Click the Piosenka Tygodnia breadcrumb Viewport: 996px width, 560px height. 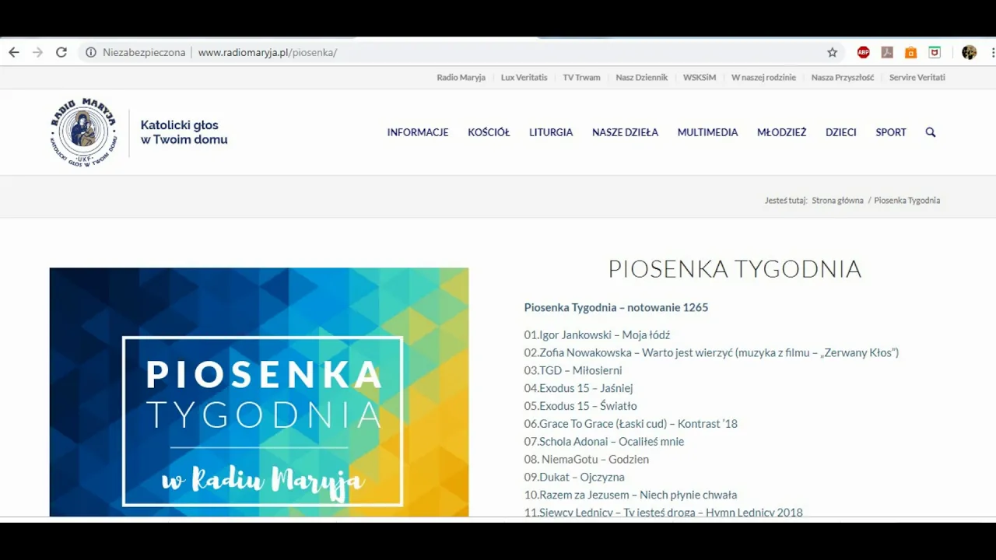pyautogui.click(x=907, y=201)
